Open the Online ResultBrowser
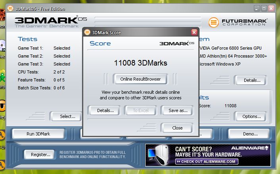The width and height of the screenshot is (280, 174). click(140, 79)
